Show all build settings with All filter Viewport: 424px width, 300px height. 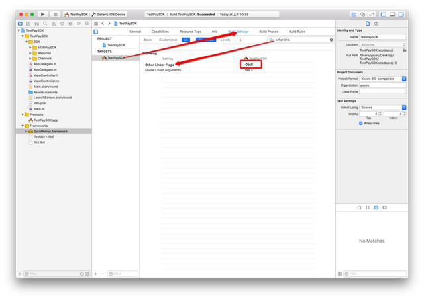coord(185,40)
